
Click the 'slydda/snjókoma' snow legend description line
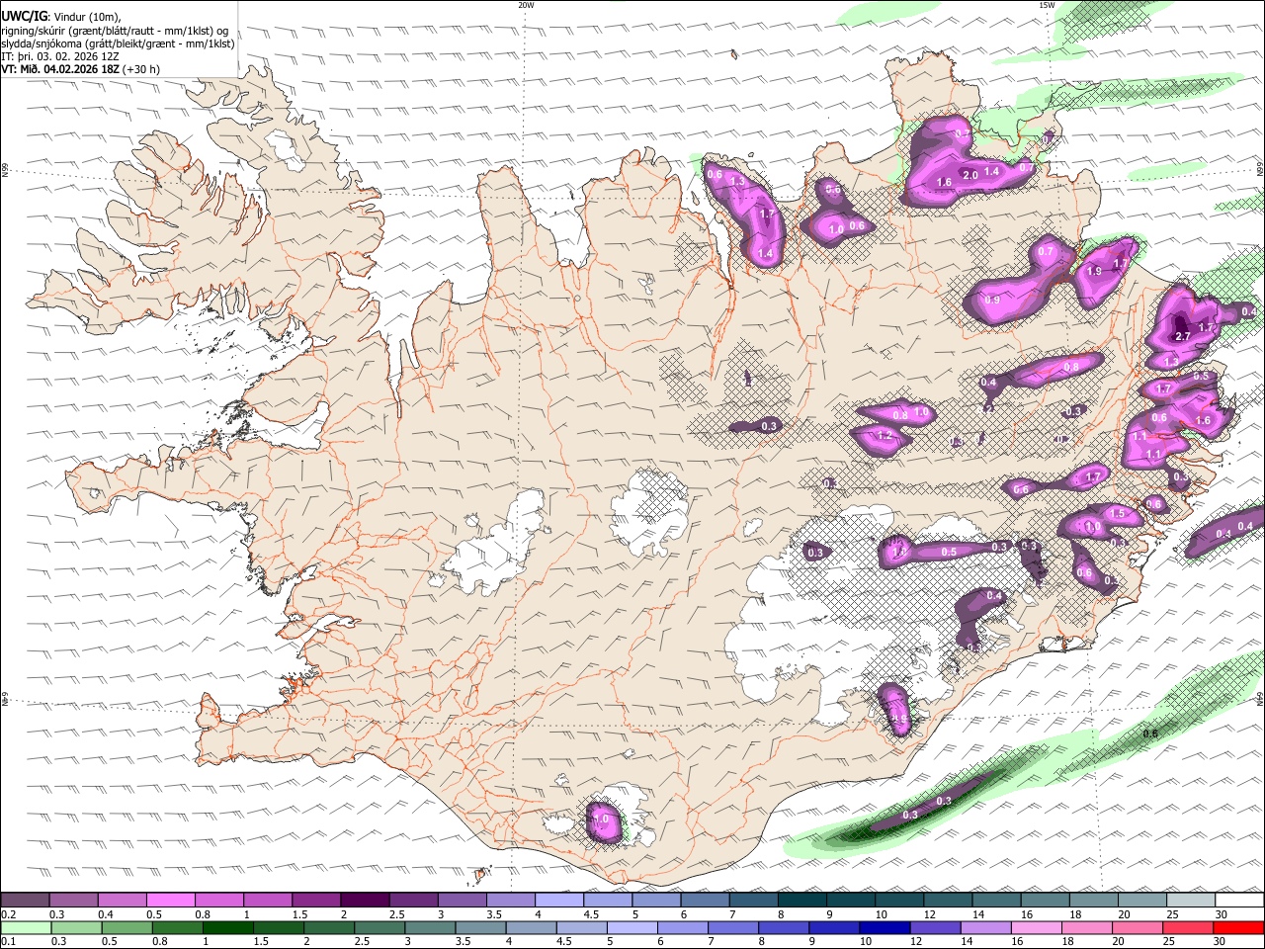coord(118,43)
